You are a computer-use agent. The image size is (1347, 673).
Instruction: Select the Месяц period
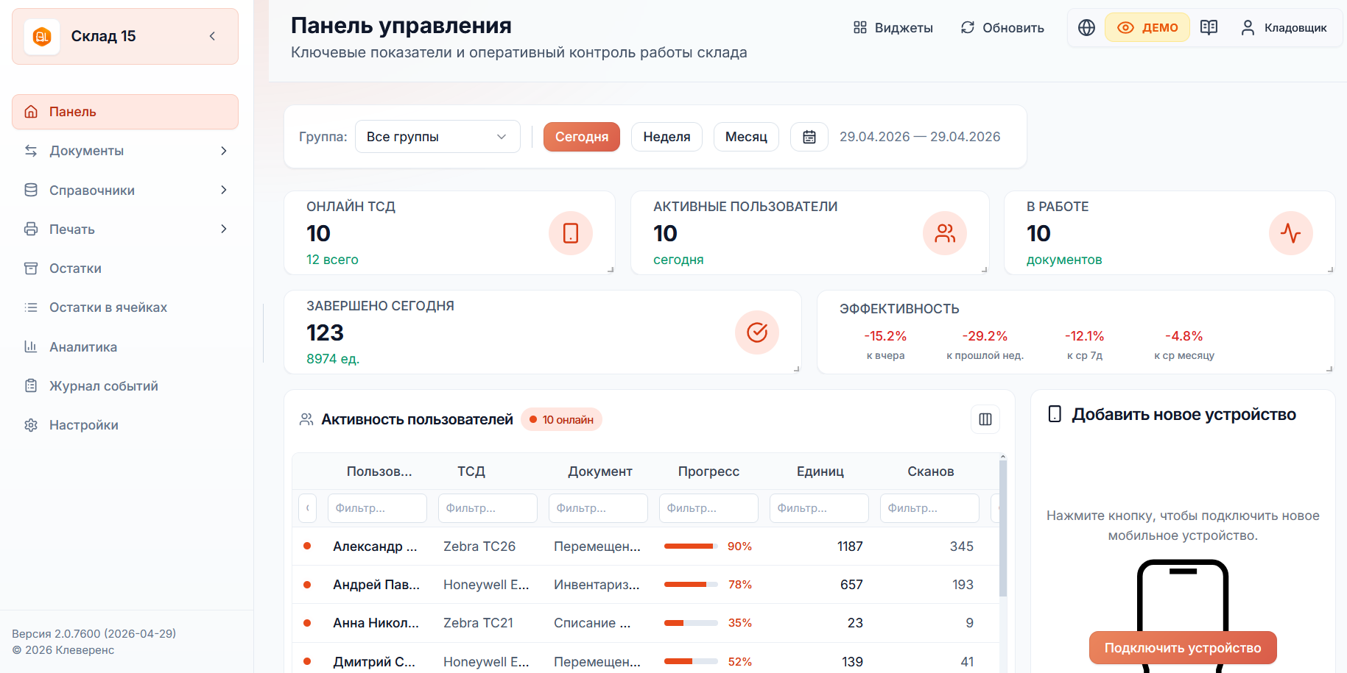(x=746, y=137)
